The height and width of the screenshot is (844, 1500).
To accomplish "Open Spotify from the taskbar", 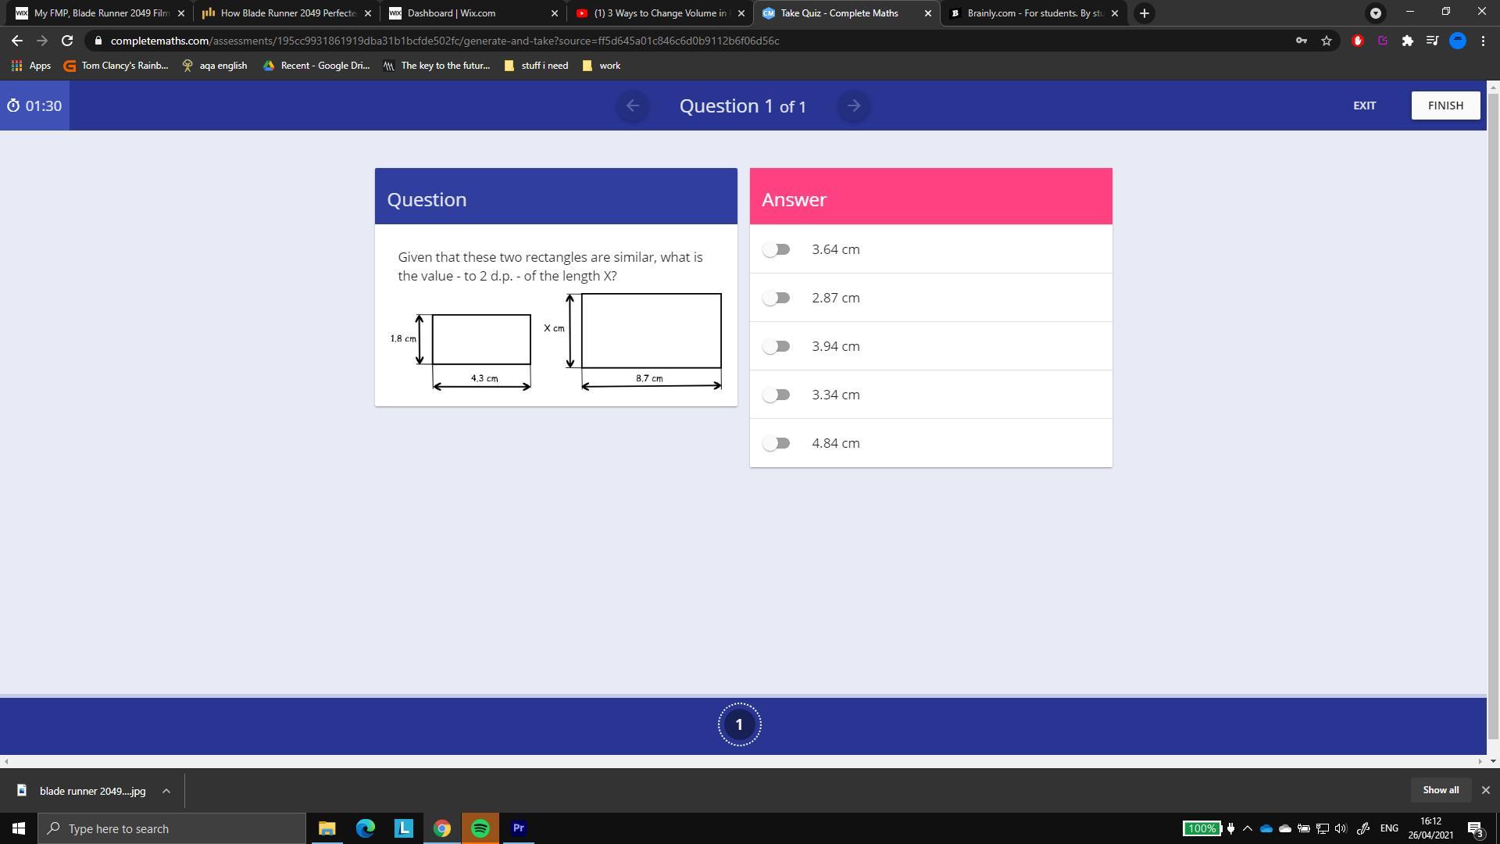I will click(x=480, y=828).
